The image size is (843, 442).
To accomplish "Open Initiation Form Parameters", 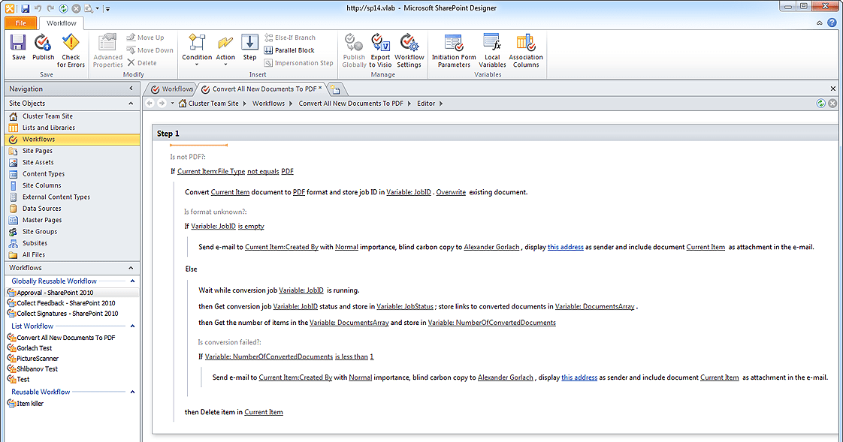I will 454,51.
